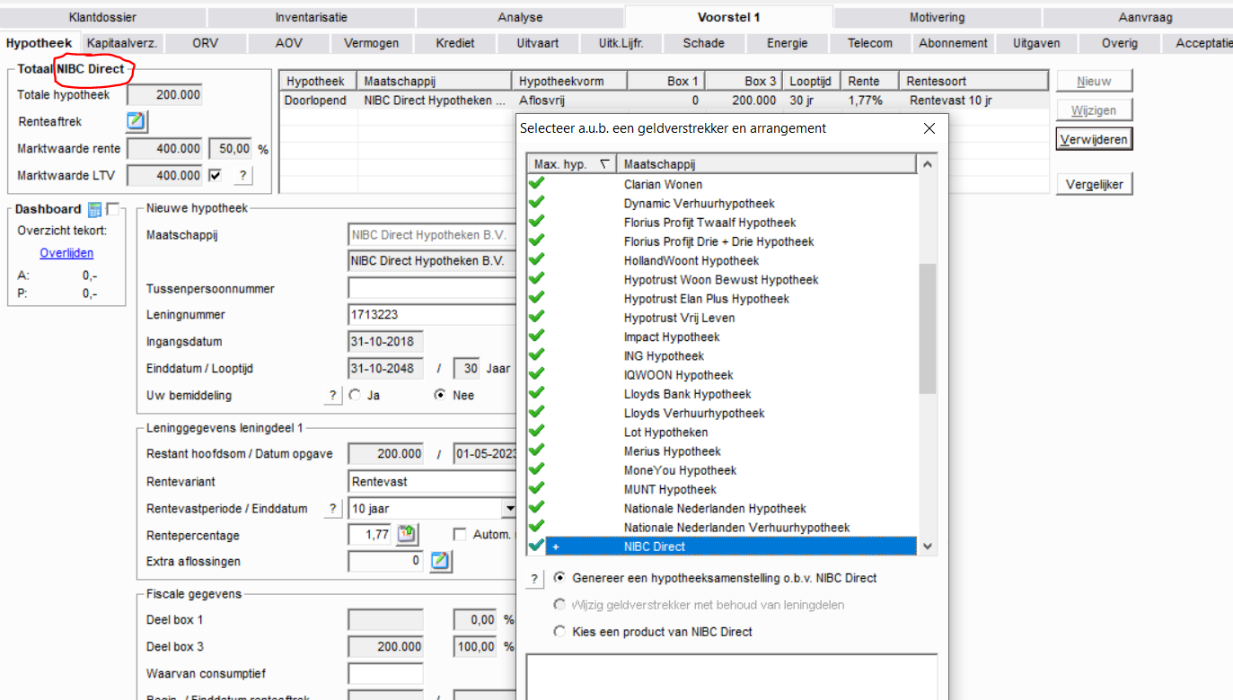Open the Dashboard calculator icon

94,209
